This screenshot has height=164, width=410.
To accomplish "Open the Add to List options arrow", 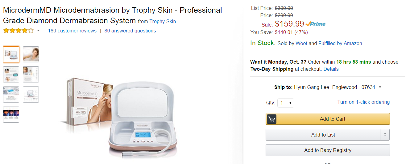I will (x=385, y=135).
